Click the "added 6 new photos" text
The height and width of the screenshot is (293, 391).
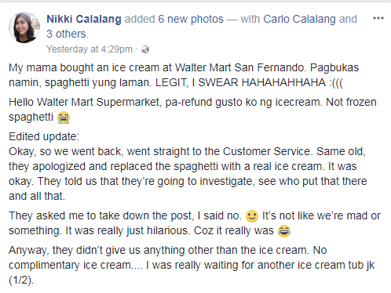174,19
